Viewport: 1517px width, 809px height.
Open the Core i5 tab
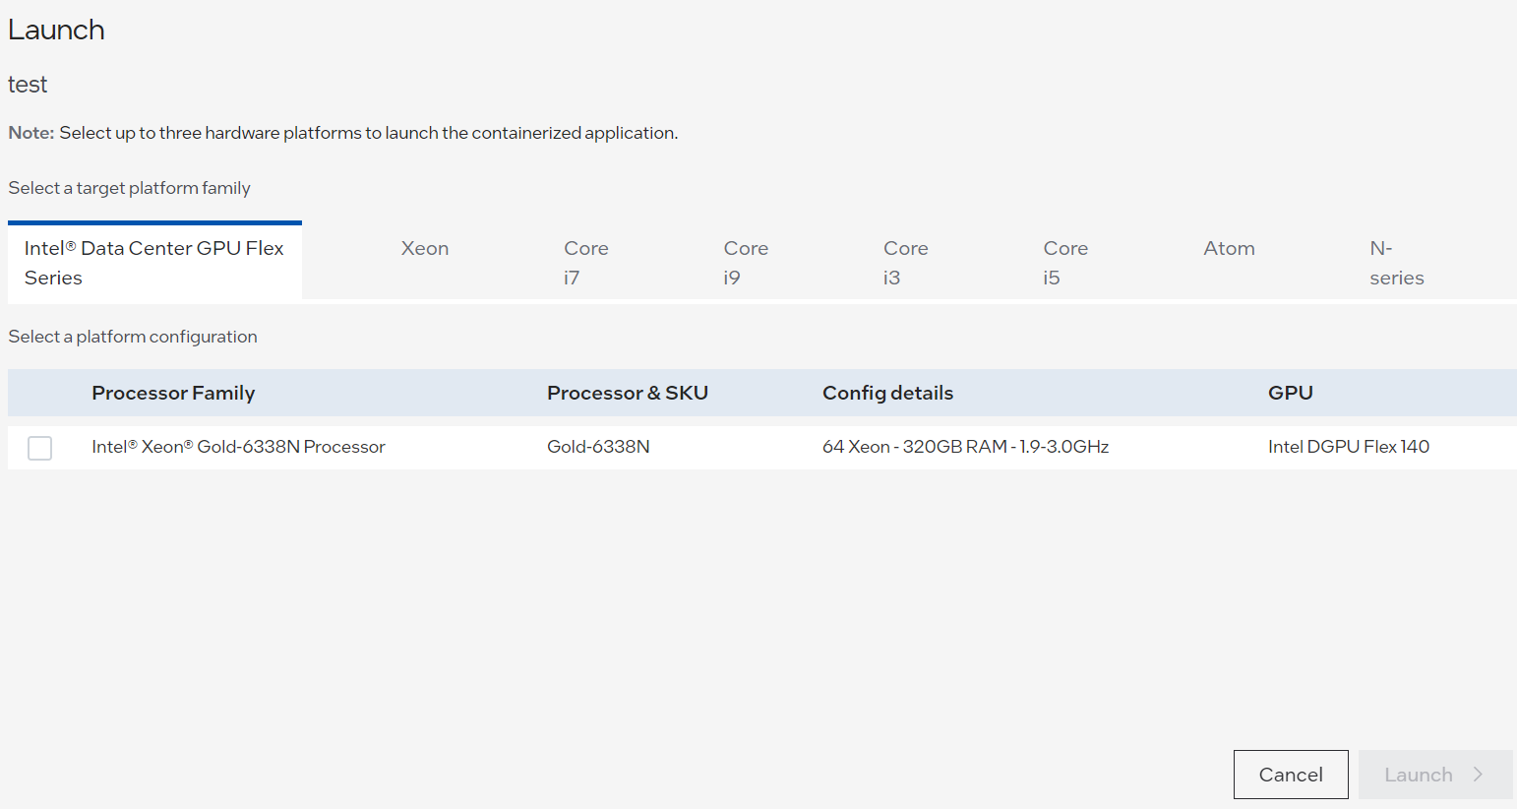click(x=1065, y=262)
